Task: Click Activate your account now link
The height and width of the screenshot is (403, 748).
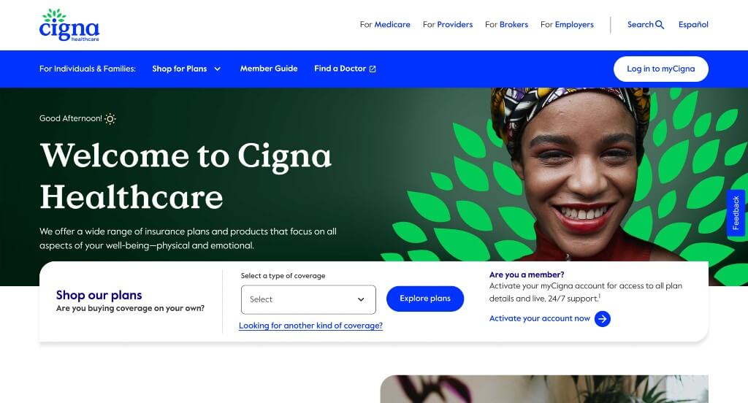Action: pyautogui.click(x=540, y=318)
